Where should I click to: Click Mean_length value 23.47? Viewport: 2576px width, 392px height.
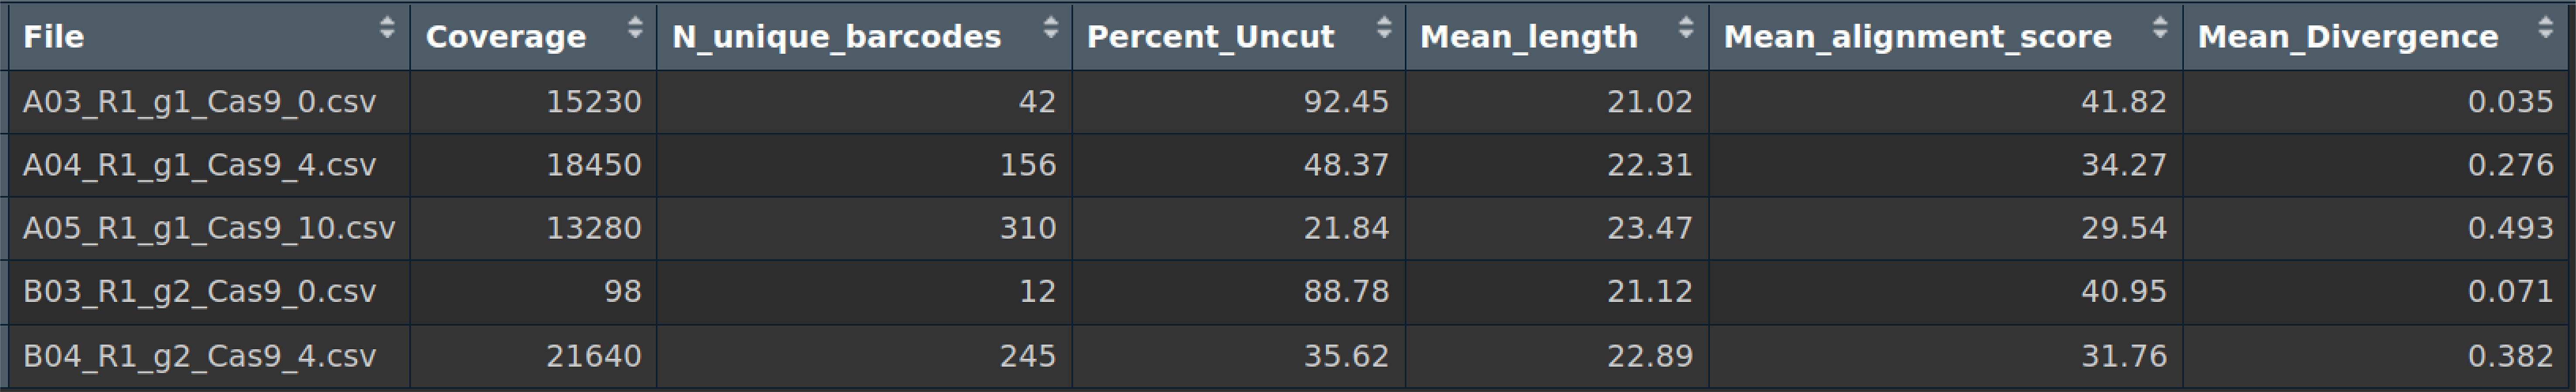click(1650, 228)
